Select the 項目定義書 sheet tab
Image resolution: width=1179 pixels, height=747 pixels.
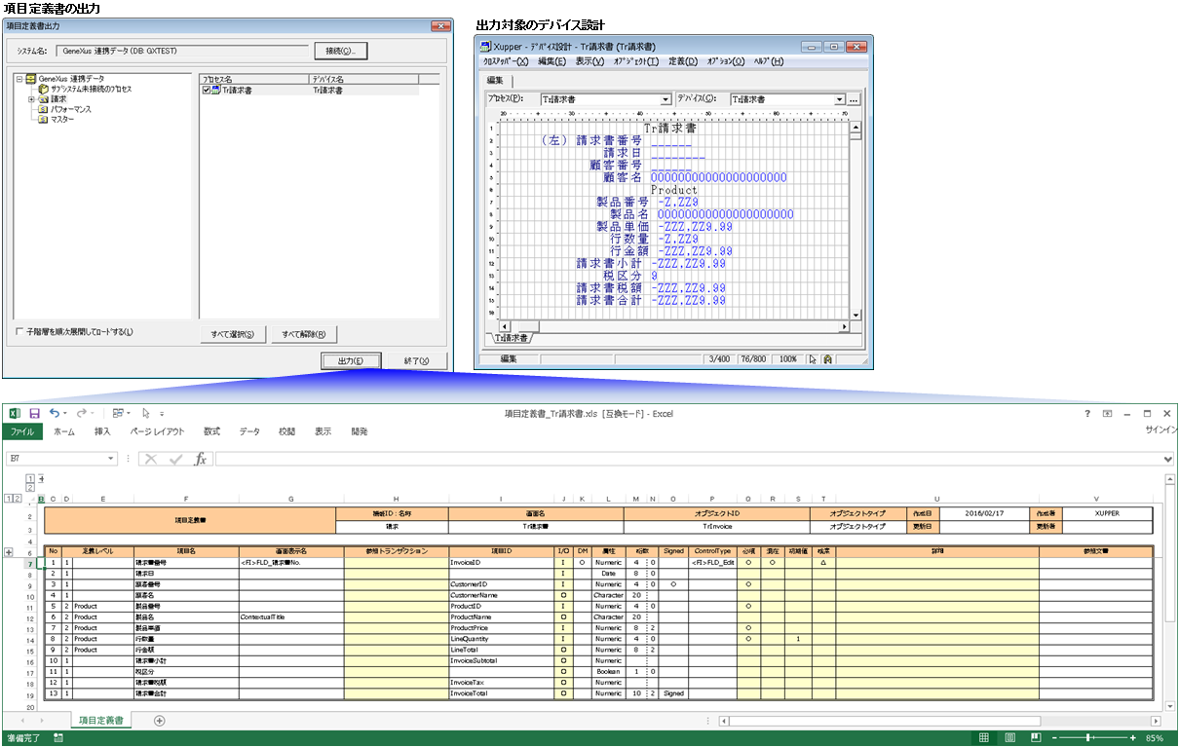click(100, 721)
